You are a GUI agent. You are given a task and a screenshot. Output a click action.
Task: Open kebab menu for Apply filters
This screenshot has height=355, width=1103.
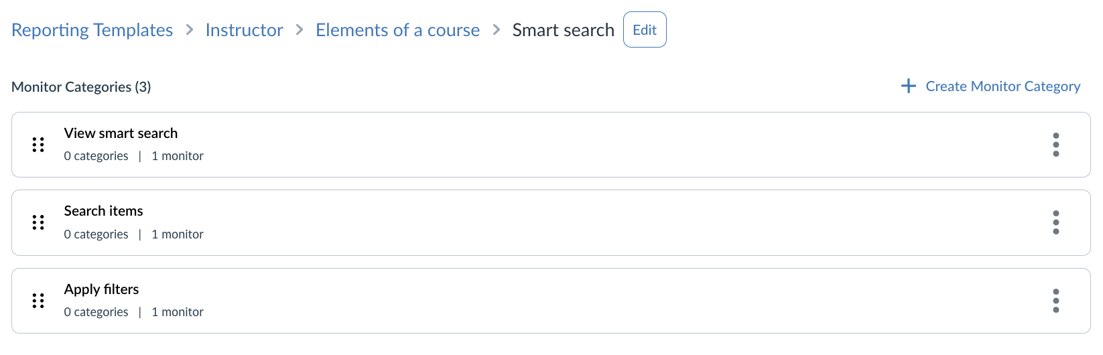(1055, 301)
